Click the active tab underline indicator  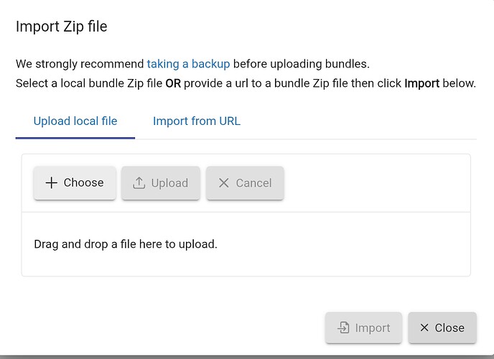(x=75, y=138)
